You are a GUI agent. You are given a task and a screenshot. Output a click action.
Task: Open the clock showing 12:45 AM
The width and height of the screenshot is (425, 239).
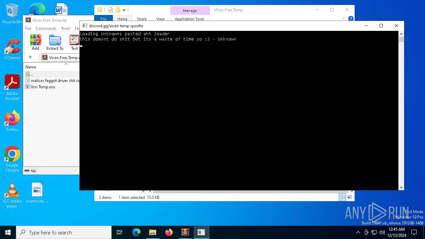pos(396,232)
